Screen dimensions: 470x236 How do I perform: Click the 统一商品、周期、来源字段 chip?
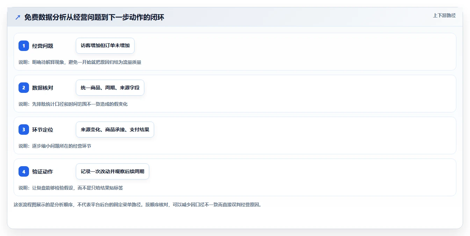click(110, 88)
